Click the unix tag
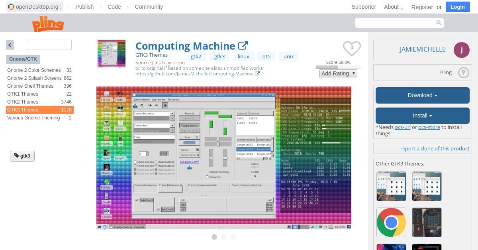Screen dimensions: 478x250 point(289,56)
